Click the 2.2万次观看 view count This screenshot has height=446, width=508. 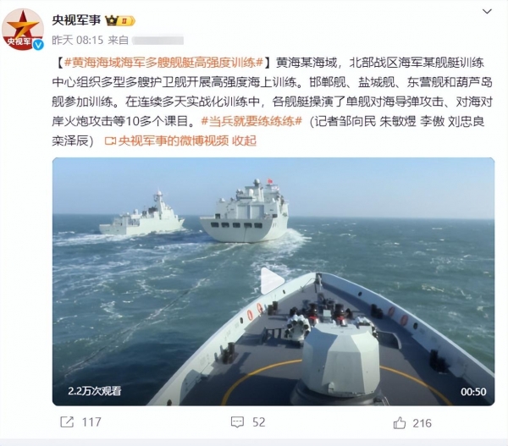pyautogui.click(x=94, y=391)
